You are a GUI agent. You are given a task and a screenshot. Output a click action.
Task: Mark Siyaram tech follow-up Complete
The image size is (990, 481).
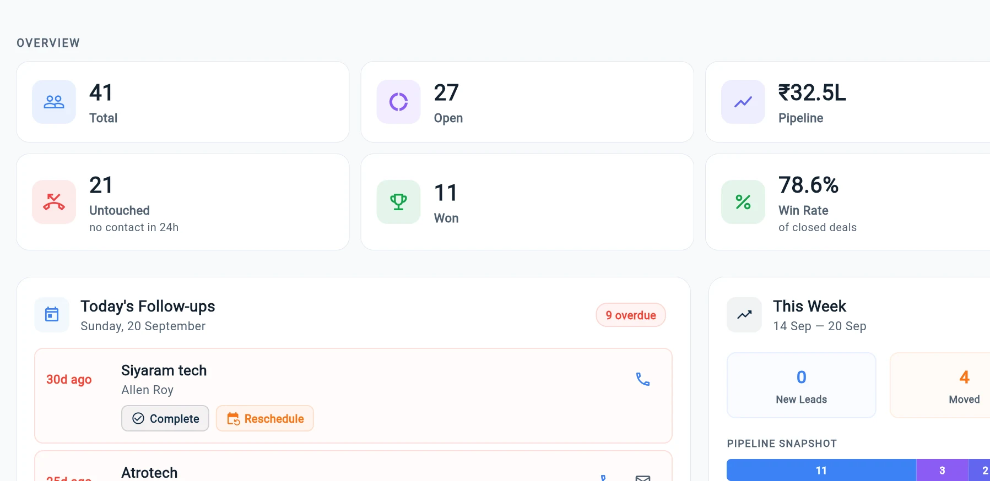coord(165,418)
